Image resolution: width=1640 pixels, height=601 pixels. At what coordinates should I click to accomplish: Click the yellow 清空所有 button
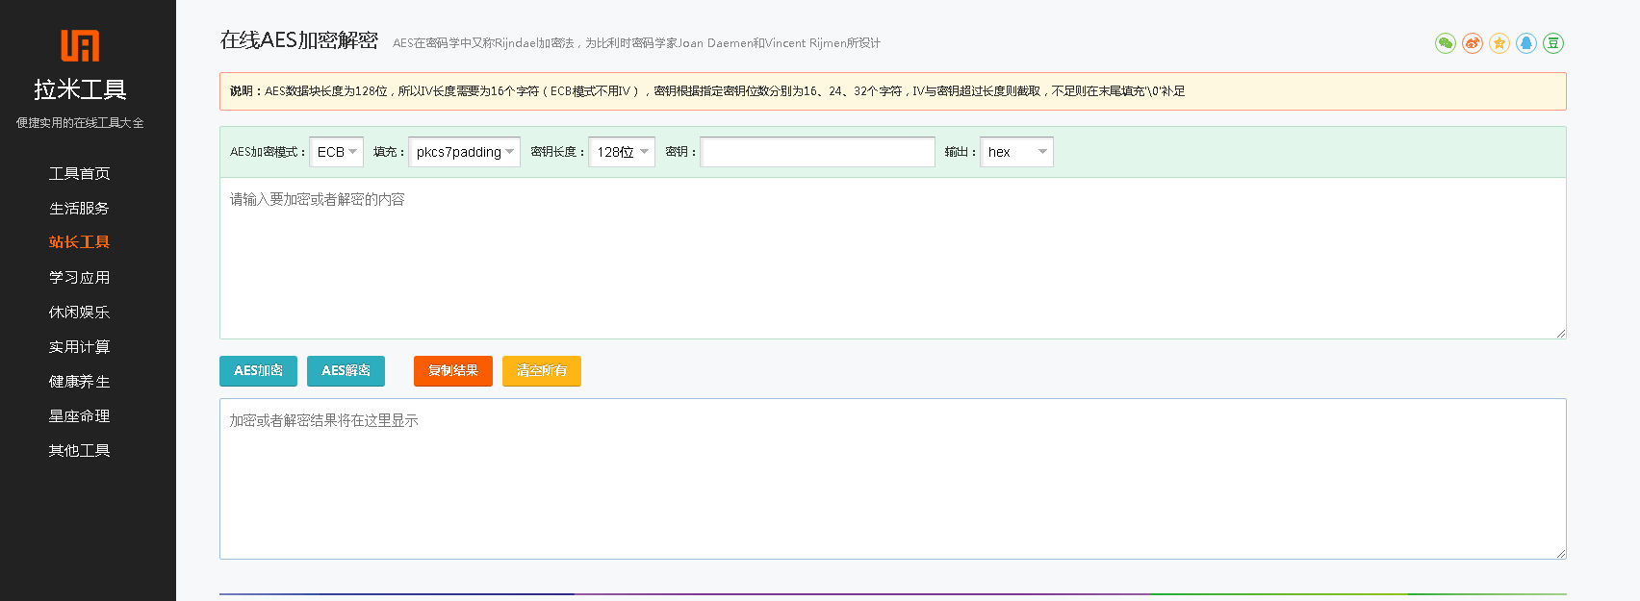click(x=542, y=371)
